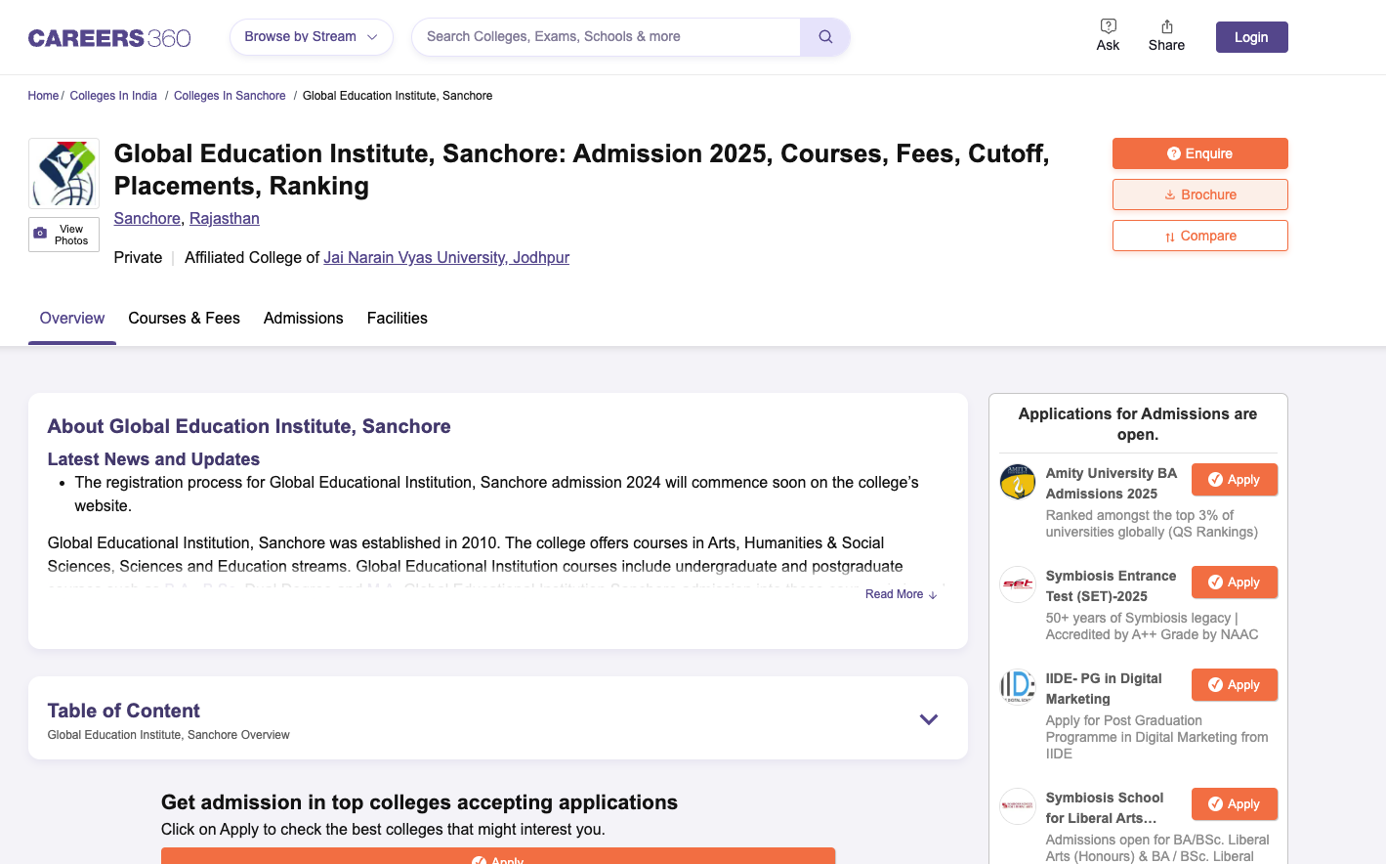Image resolution: width=1386 pixels, height=864 pixels.
Task: Open the Careers360 logo homepage
Action: [109, 38]
